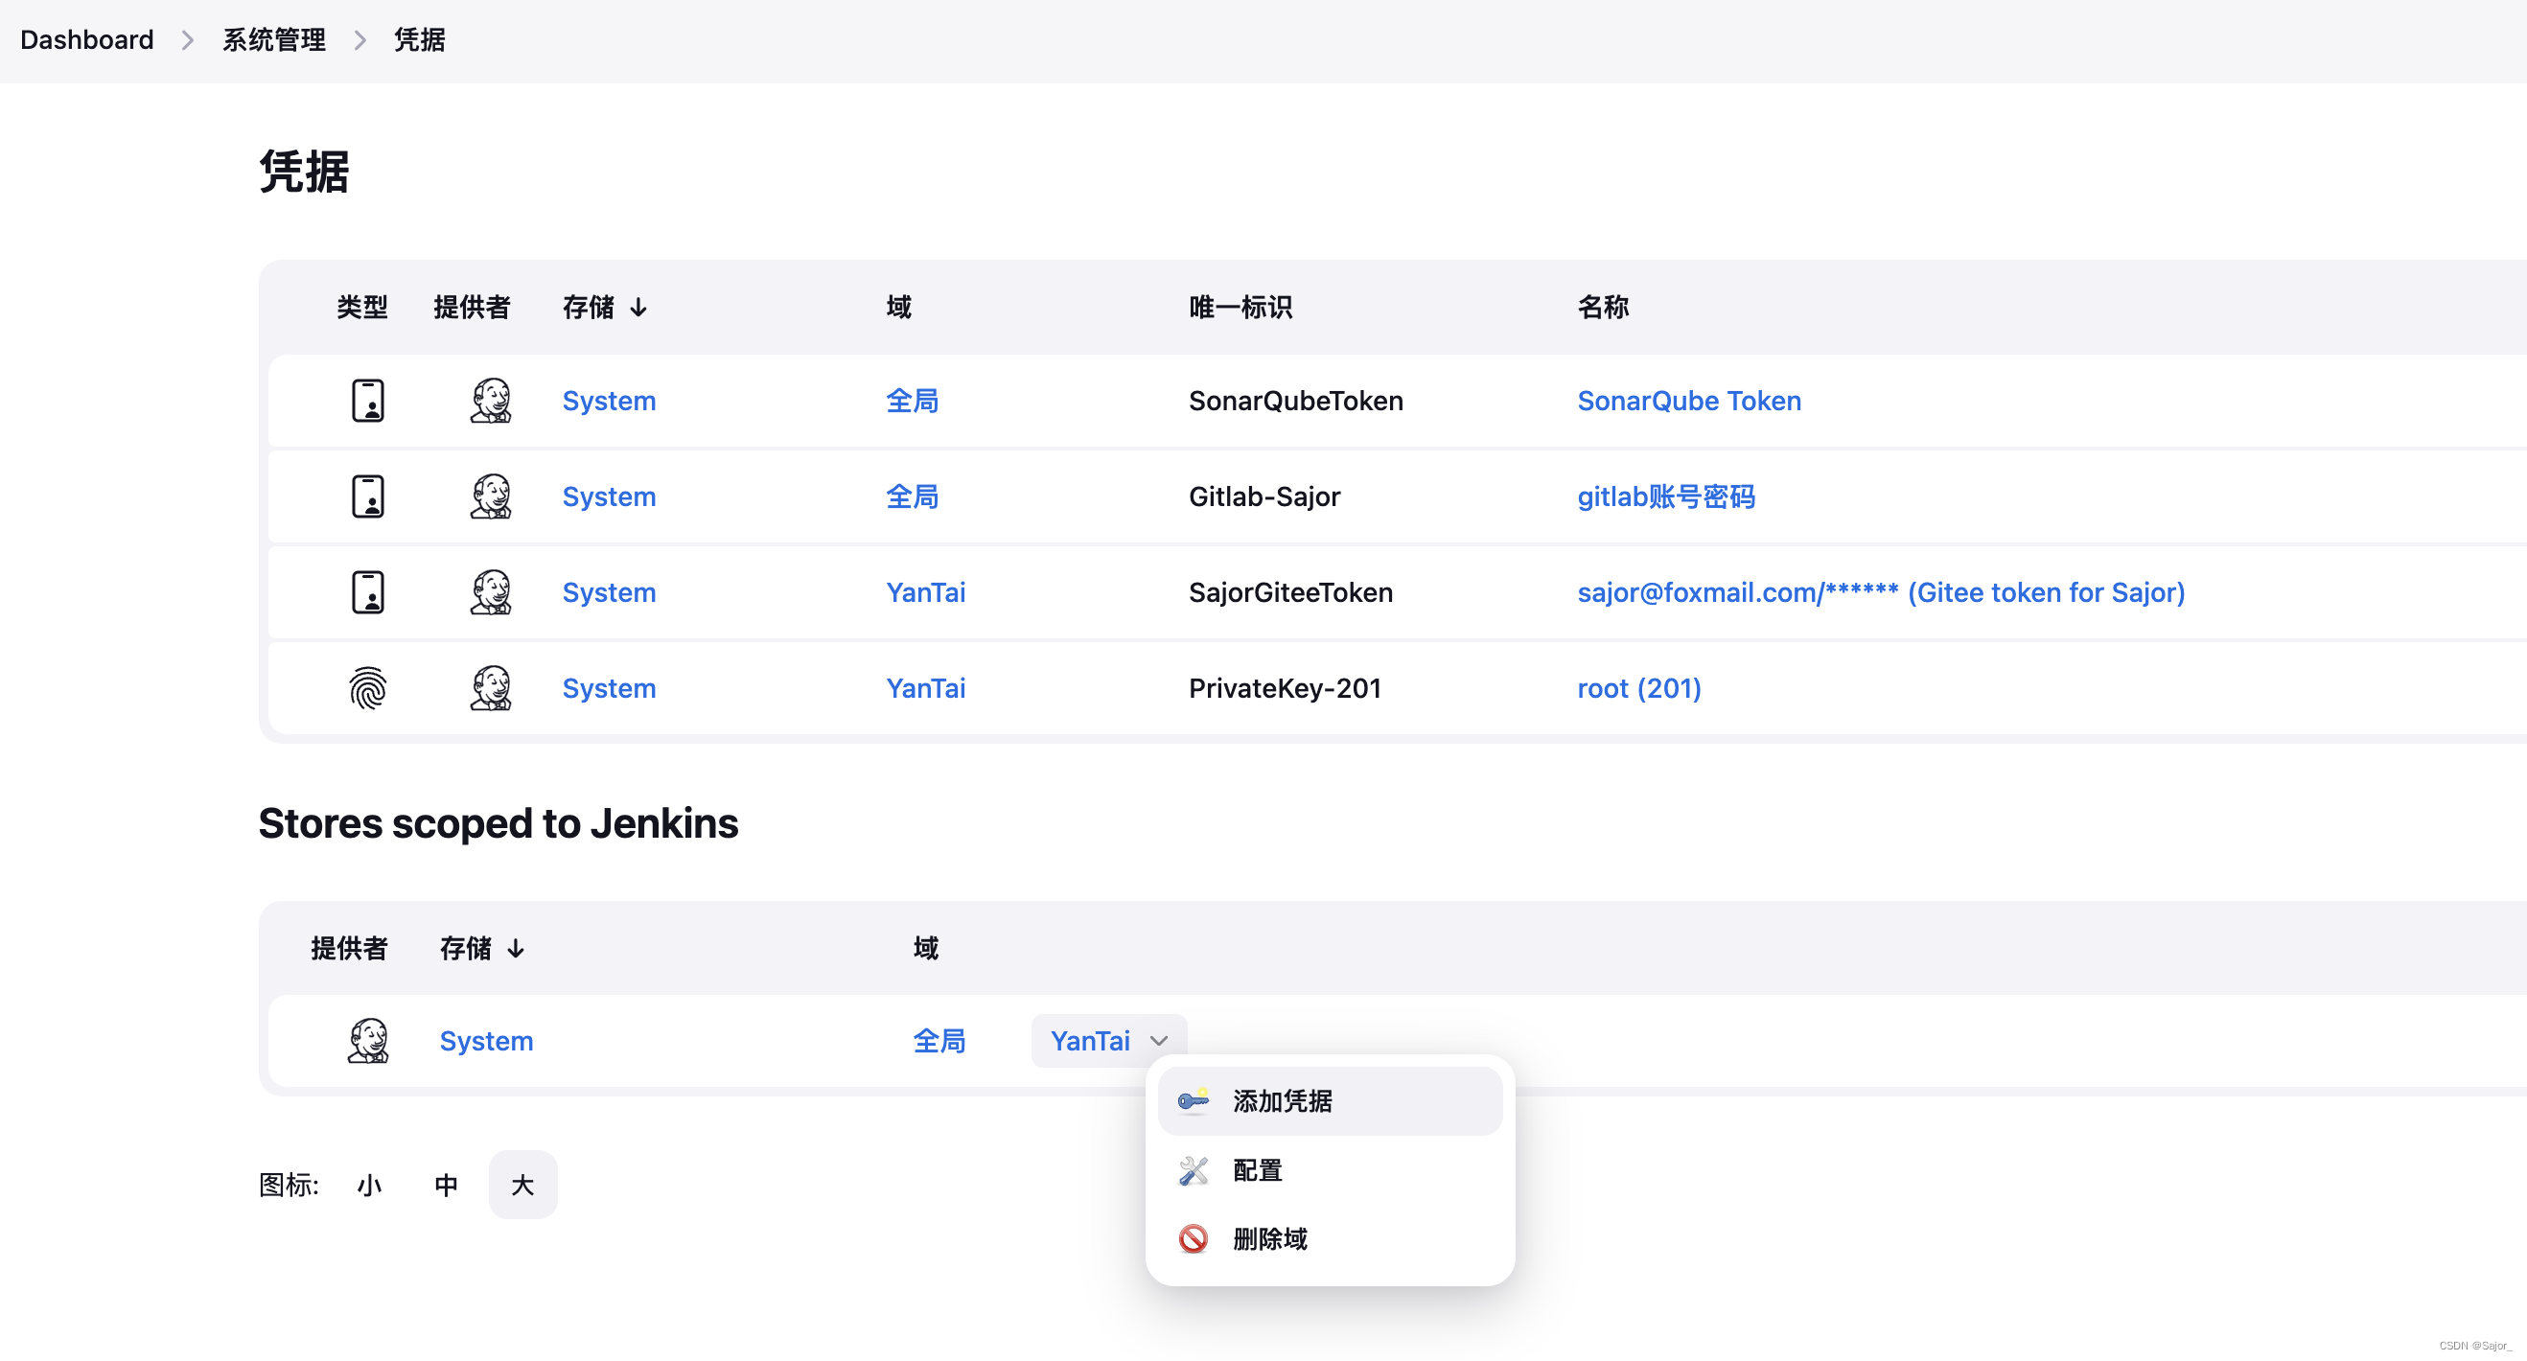Click tools icon beside 配置
Screen dimensions: 2527x1361
1193,1171
